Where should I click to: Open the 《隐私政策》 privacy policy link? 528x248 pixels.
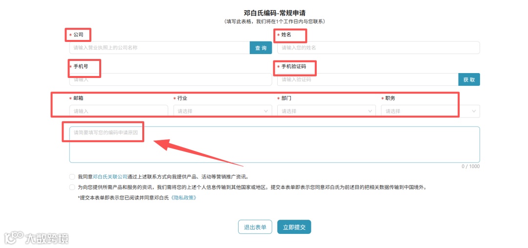point(183,198)
